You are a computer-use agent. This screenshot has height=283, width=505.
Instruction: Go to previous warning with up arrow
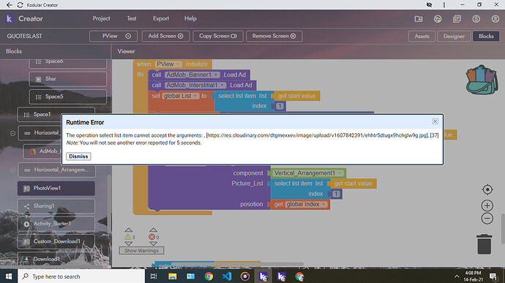click(x=129, y=230)
